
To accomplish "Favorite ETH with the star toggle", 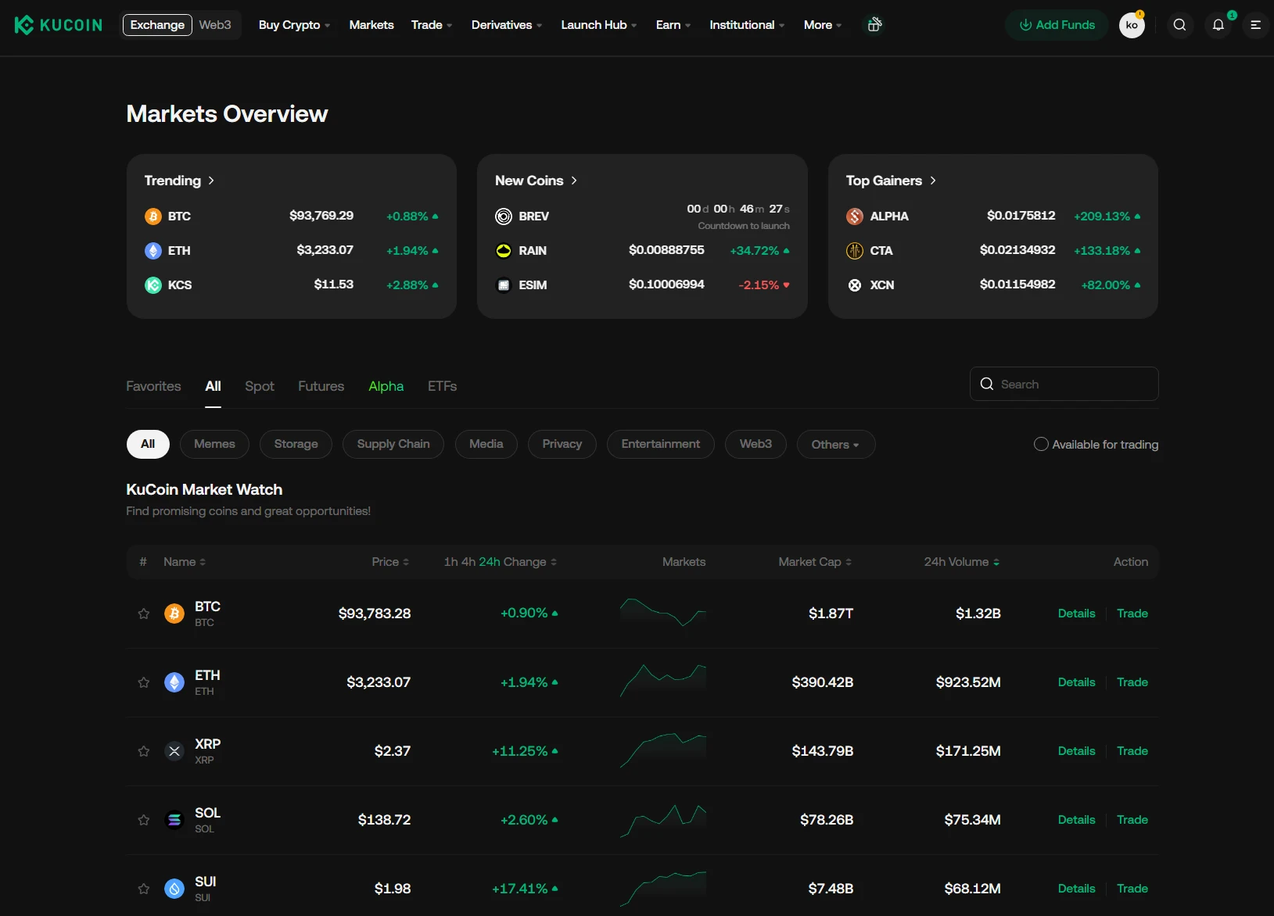I will point(144,682).
